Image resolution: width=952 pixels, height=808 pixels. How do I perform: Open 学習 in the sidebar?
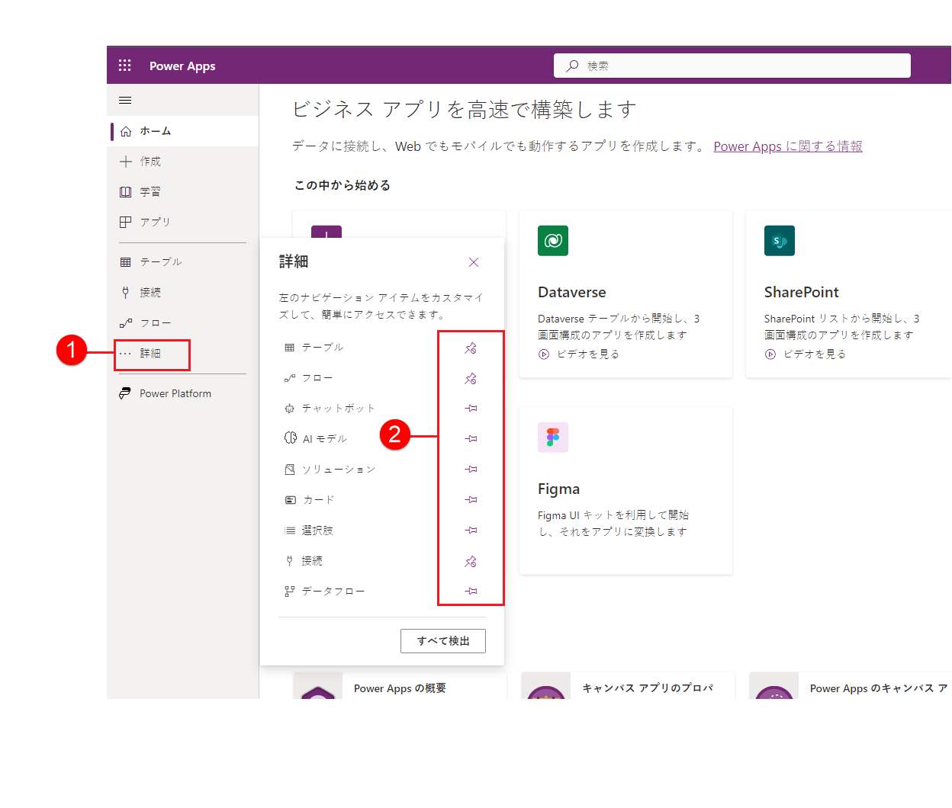pyautogui.click(x=183, y=192)
